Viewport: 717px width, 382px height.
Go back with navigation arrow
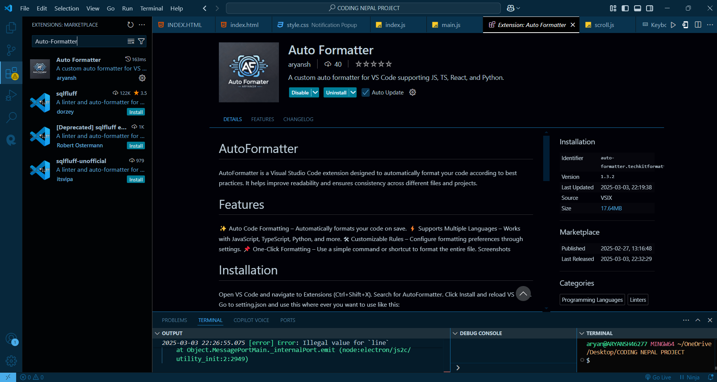(205, 8)
